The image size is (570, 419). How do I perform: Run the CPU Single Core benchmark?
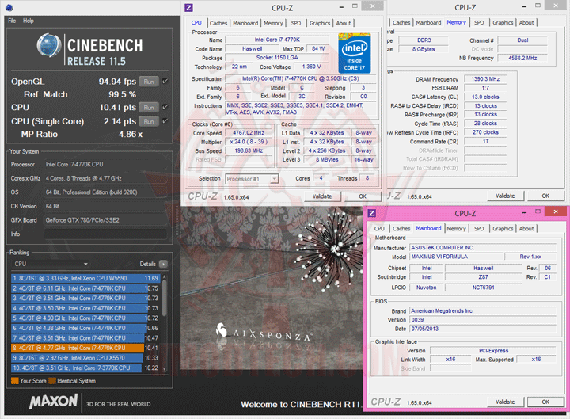pyautogui.click(x=149, y=121)
